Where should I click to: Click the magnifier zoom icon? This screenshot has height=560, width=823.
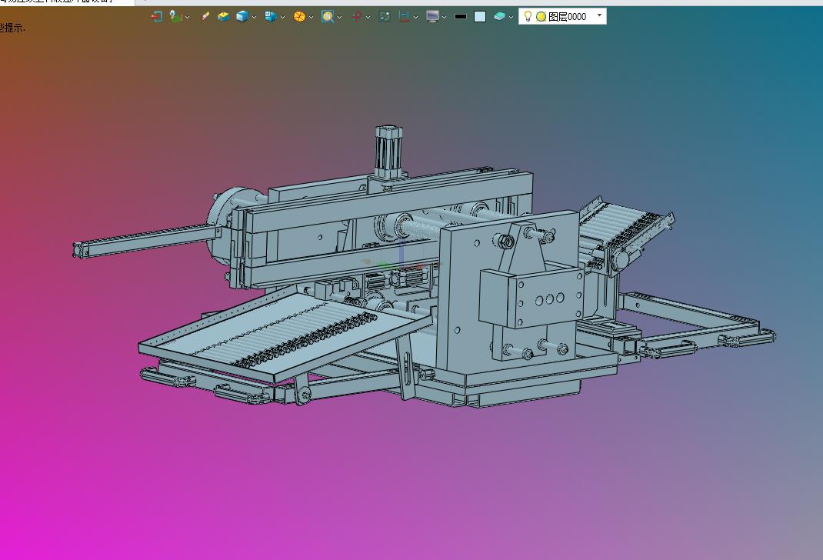tap(328, 17)
